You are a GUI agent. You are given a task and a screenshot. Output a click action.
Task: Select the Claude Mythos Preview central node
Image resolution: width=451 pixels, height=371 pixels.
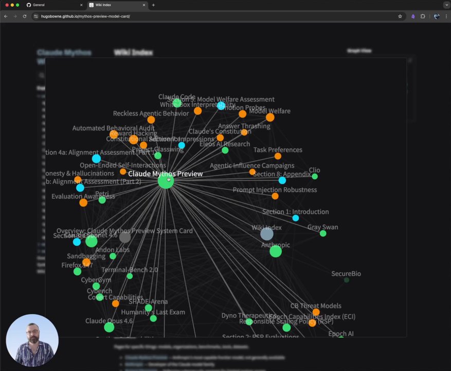coord(166,181)
